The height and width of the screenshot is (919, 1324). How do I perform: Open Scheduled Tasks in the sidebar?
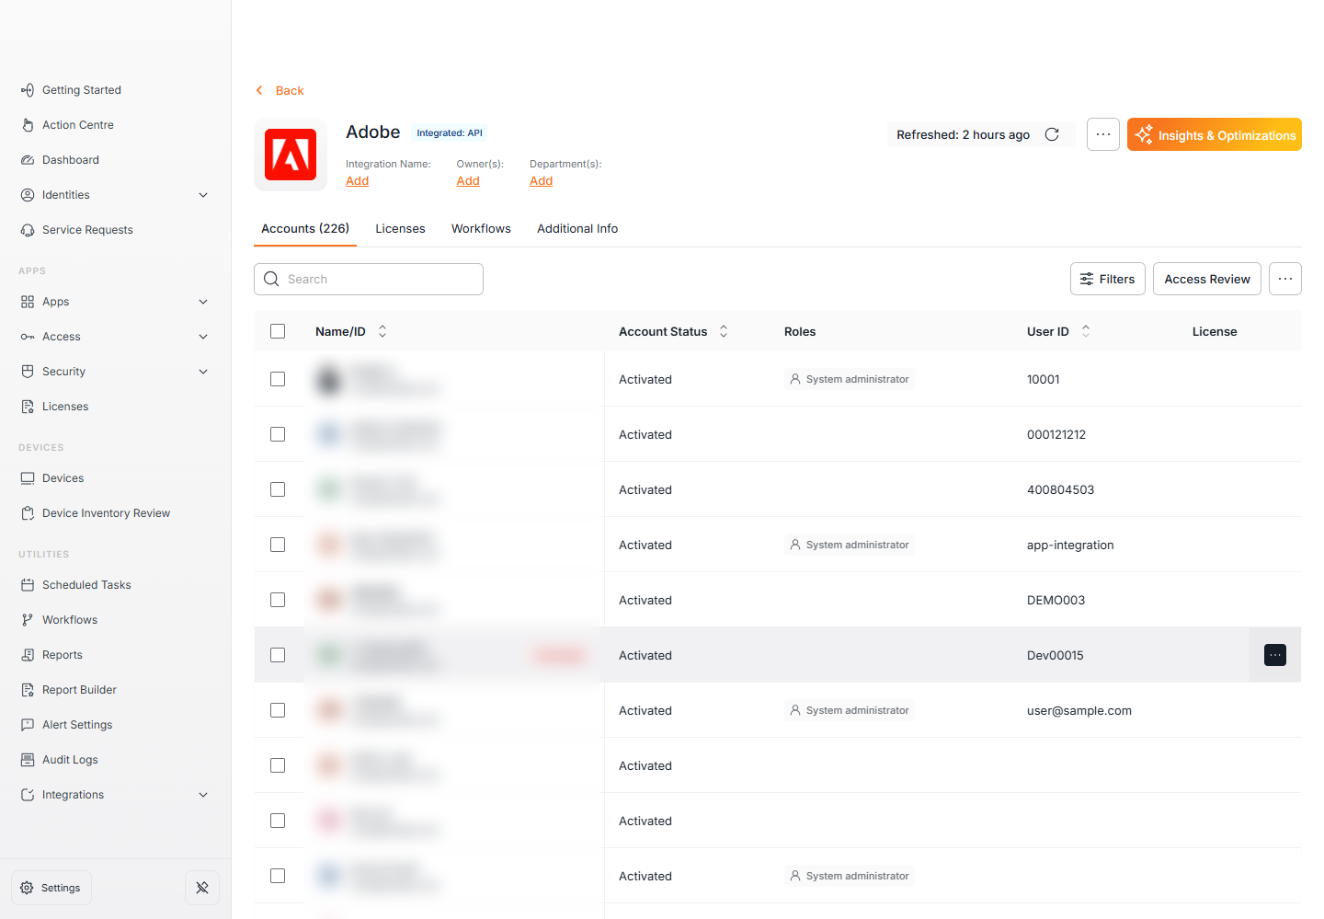click(86, 585)
